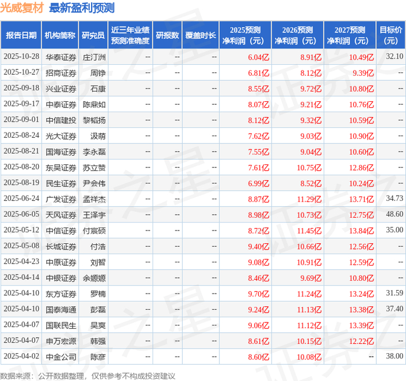The height and width of the screenshot is (381, 406).
Task: Select target price 35.00
Action: tap(394, 230)
